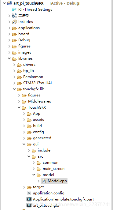This screenshot has height=210, width=113.
Task: Click the Persimmon folder icon
Action: coord(19,77)
